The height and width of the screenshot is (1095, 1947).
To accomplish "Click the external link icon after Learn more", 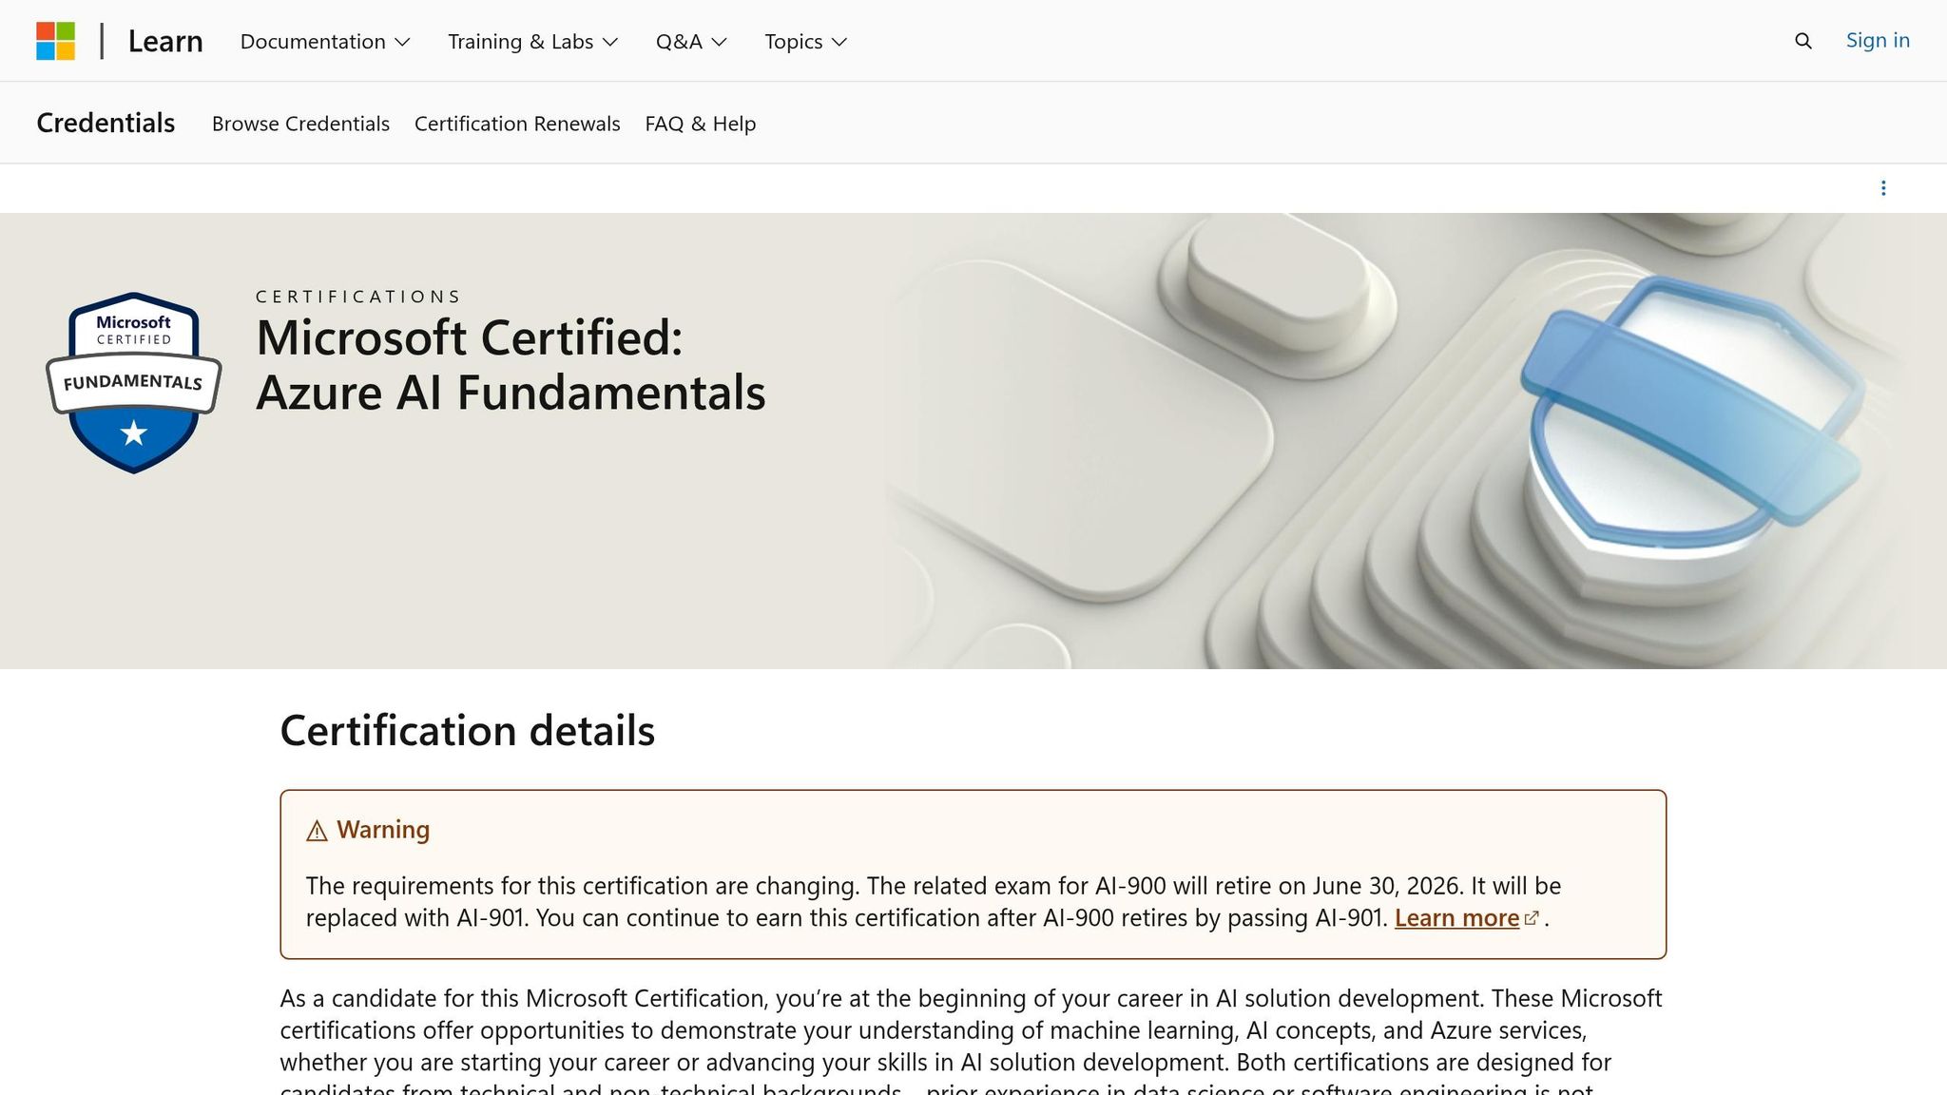I will click(1532, 918).
